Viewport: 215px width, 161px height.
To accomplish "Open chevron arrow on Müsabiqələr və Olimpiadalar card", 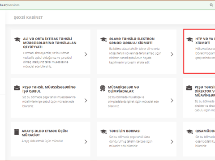I will tap(172, 101).
